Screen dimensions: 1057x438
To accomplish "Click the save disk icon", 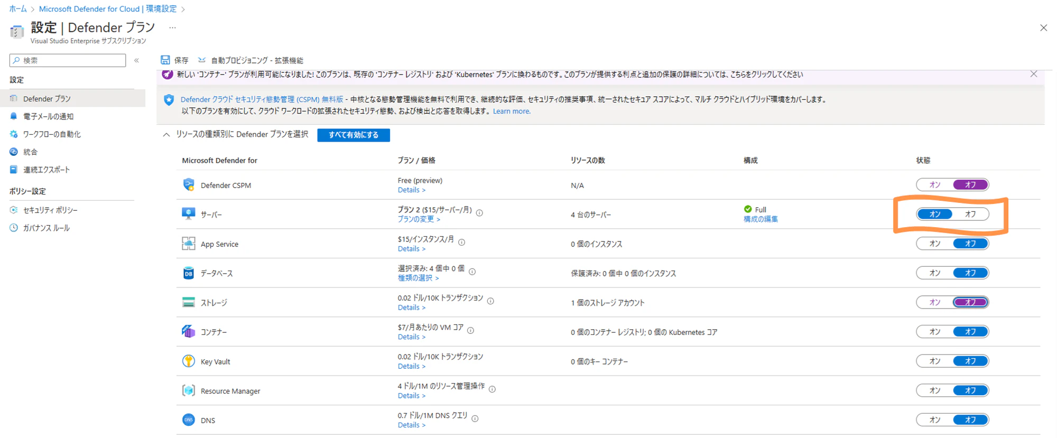I will point(165,60).
